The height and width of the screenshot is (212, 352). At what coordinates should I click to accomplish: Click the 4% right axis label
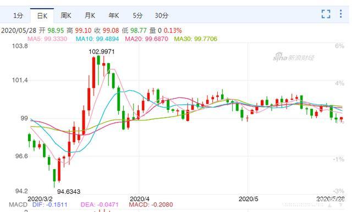[x=339, y=83]
